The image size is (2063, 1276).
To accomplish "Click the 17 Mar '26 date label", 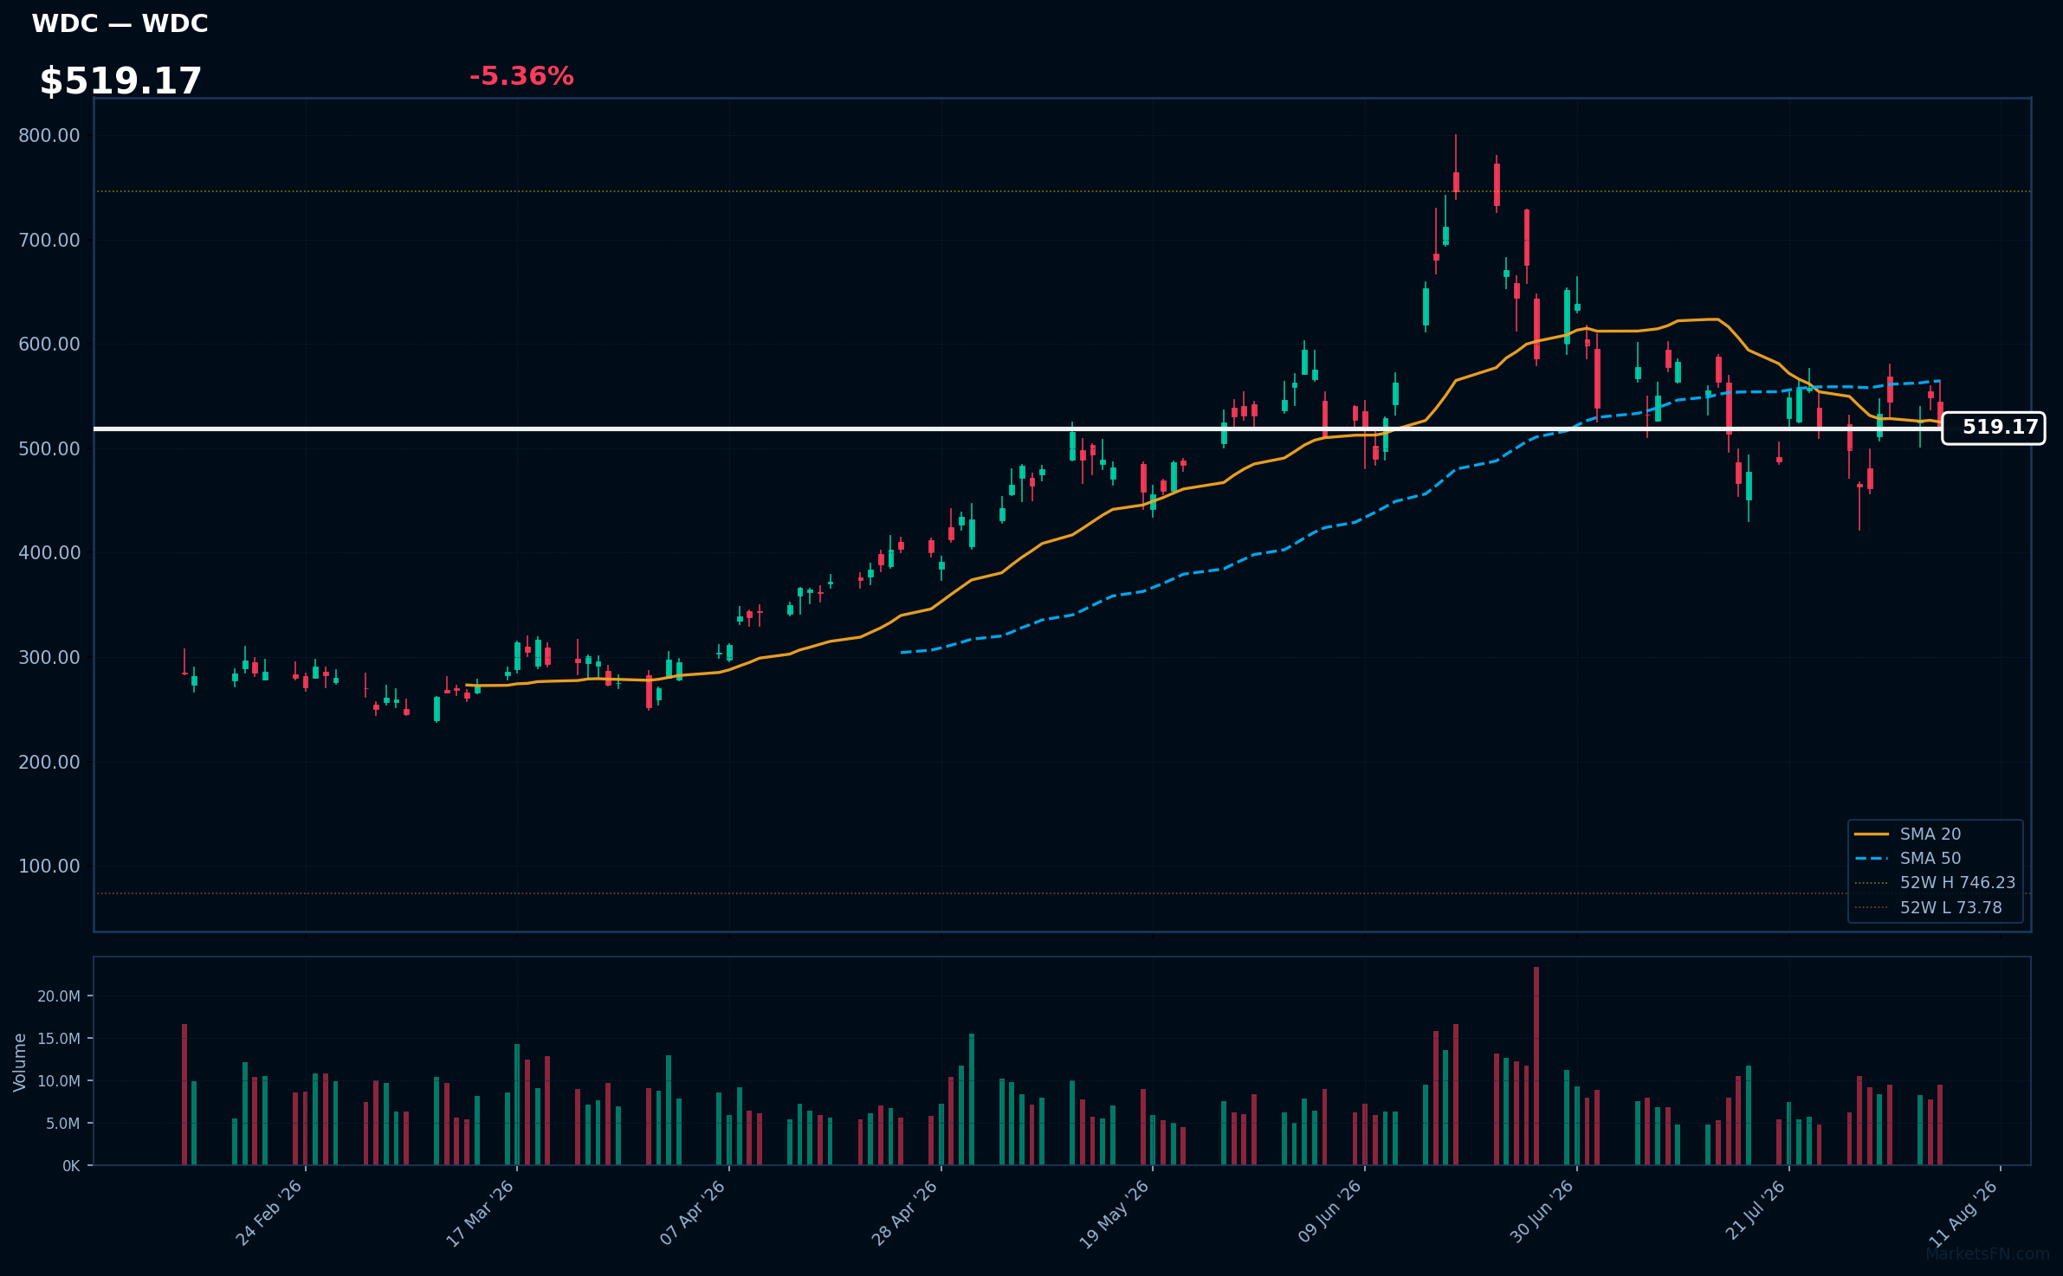I will coord(481,1213).
